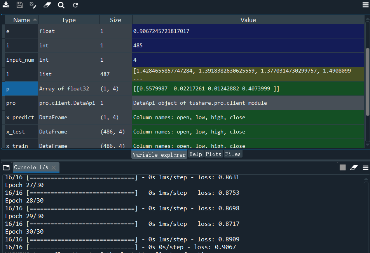Viewport: 370px width, 253px height.
Task: Click the save data as icon
Action: (x=33, y=5)
